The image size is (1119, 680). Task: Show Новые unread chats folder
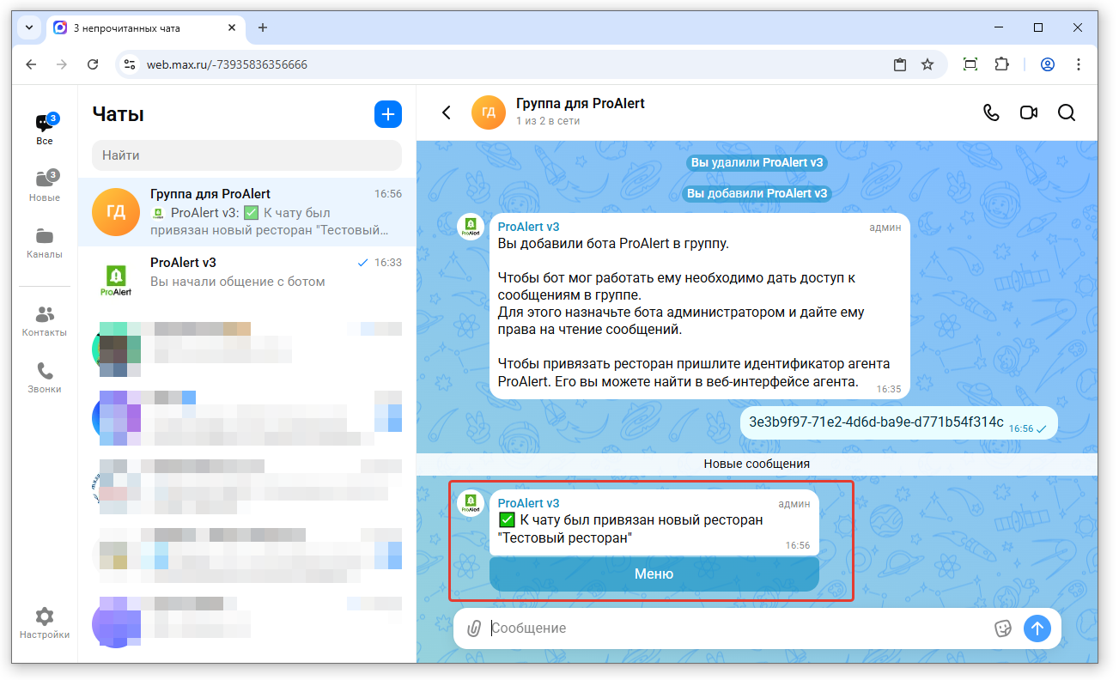[x=45, y=185]
